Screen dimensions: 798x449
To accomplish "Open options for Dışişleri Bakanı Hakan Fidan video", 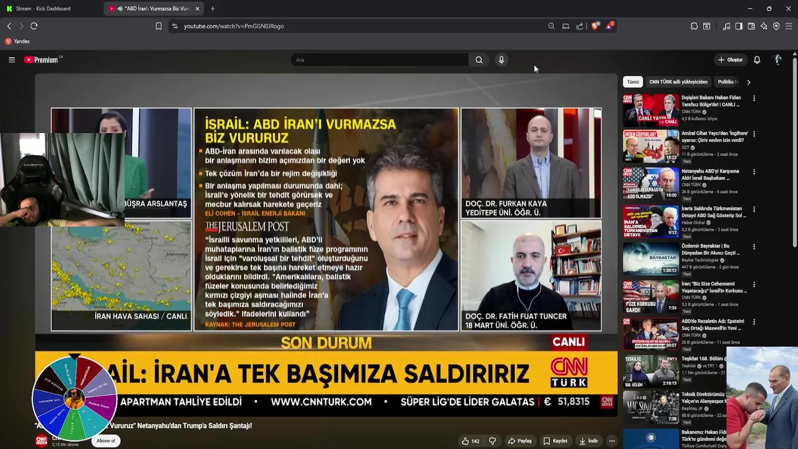I will tap(754, 99).
